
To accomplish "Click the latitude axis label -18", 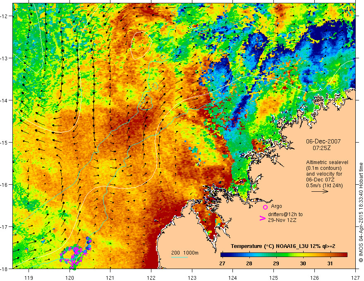I will [5, 269].
